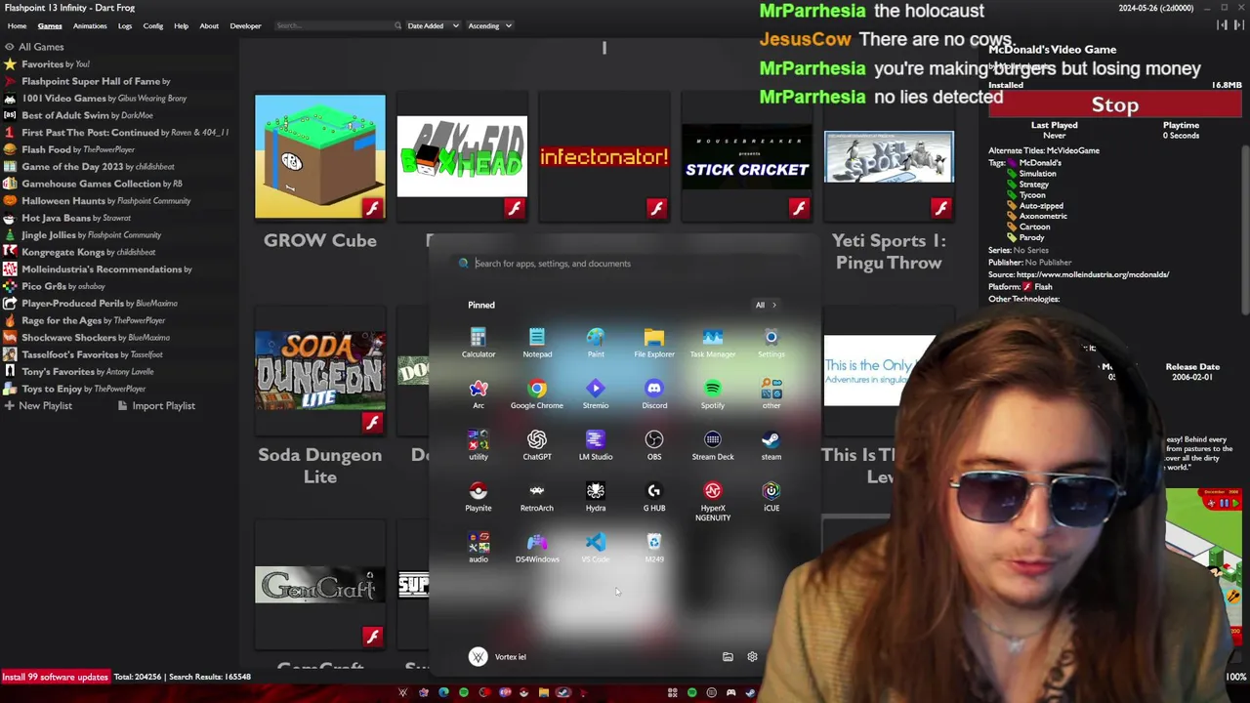Open the Animations tab
The width and height of the screenshot is (1250, 703).
pyautogui.click(x=90, y=26)
